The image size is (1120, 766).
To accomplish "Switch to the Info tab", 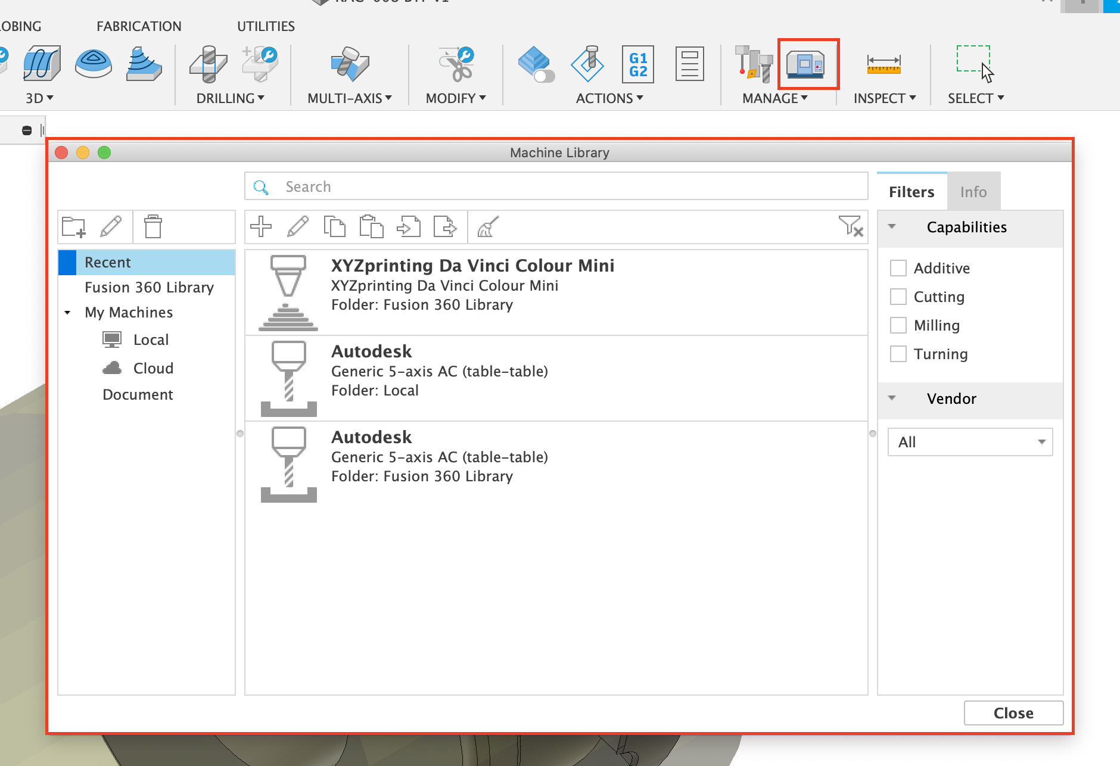I will click(973, 192).
